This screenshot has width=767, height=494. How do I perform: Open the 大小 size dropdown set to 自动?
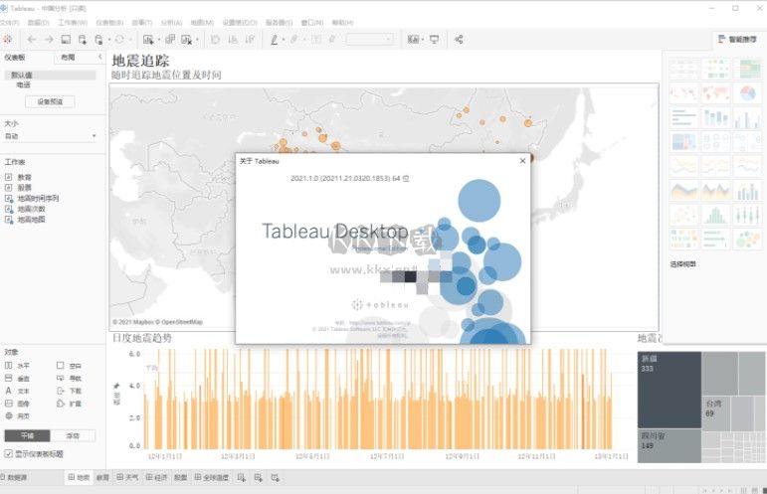click(51, 136)
